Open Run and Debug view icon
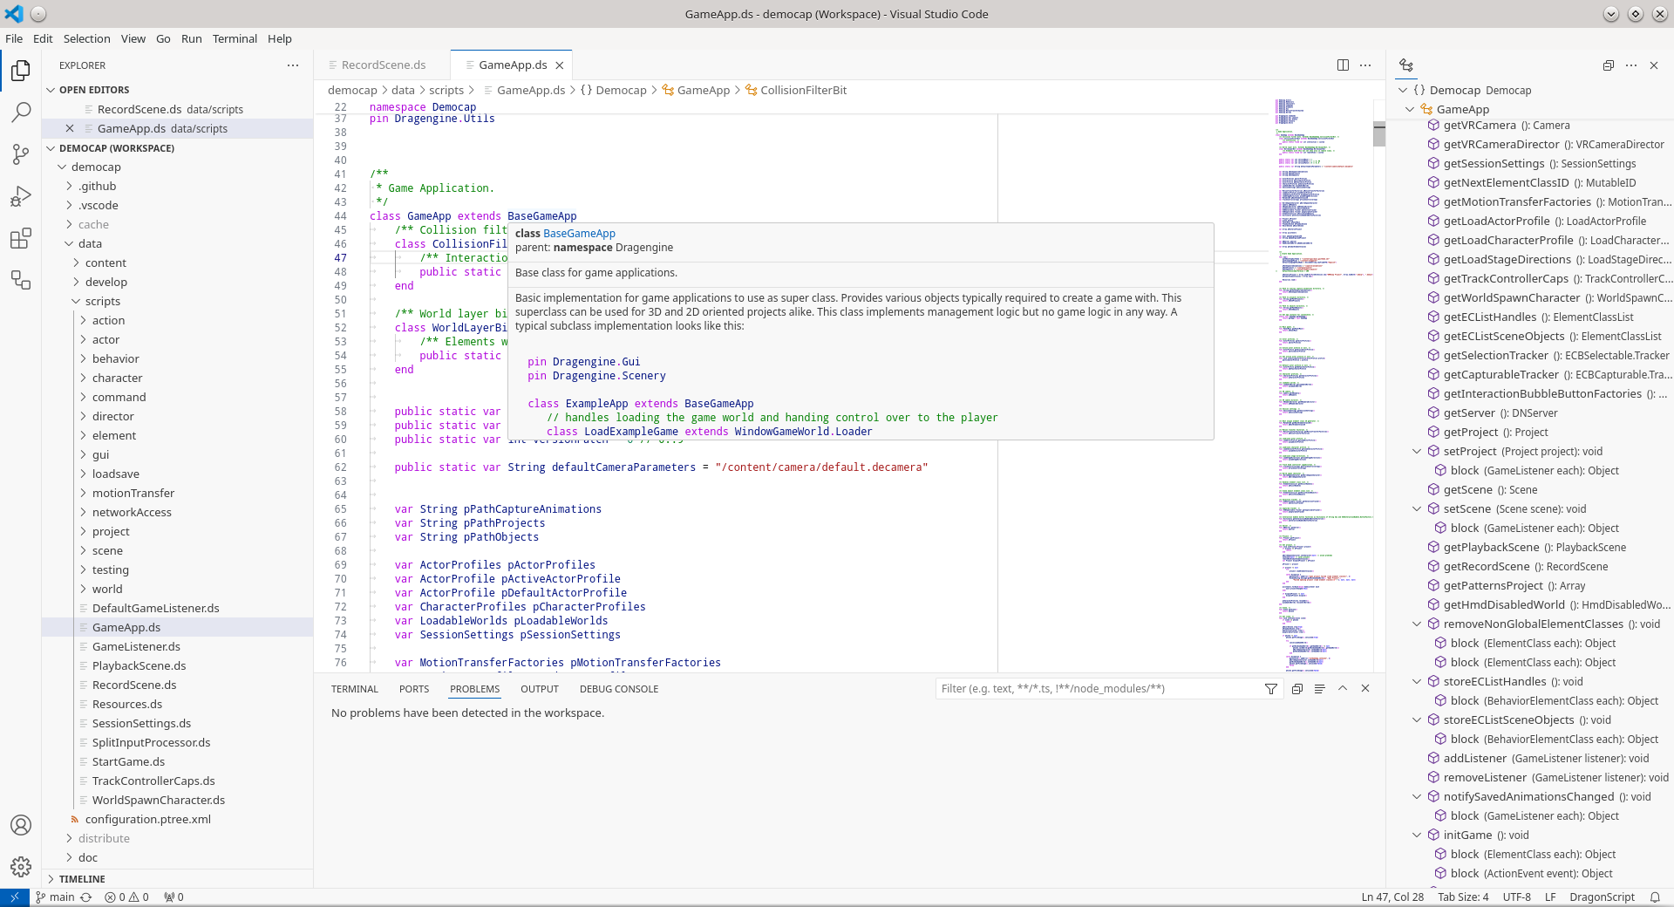Viewport: 1674px width, 907px height. [x=21, y=196]
